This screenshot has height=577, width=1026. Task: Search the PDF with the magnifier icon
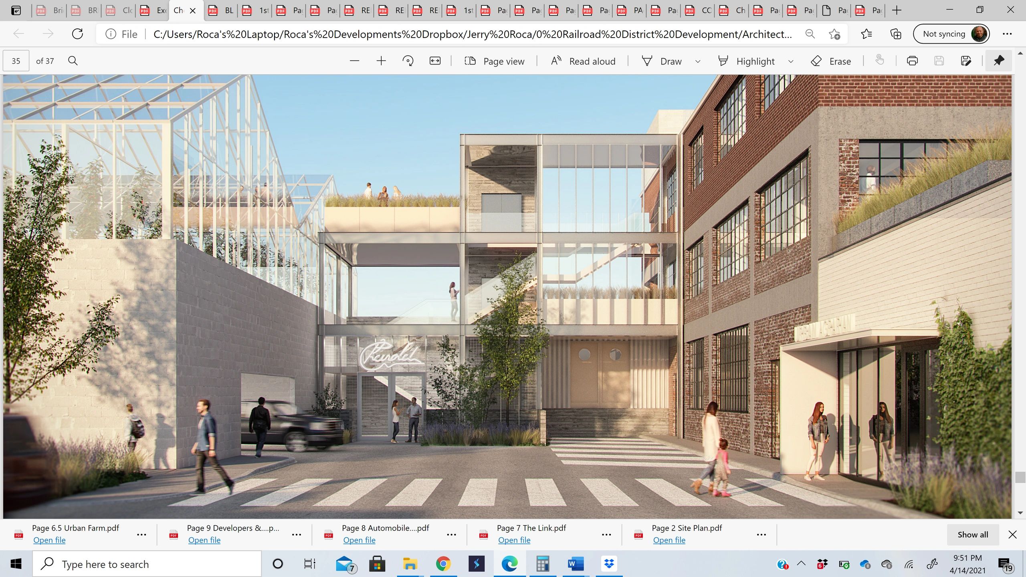(x=73, y=61)
